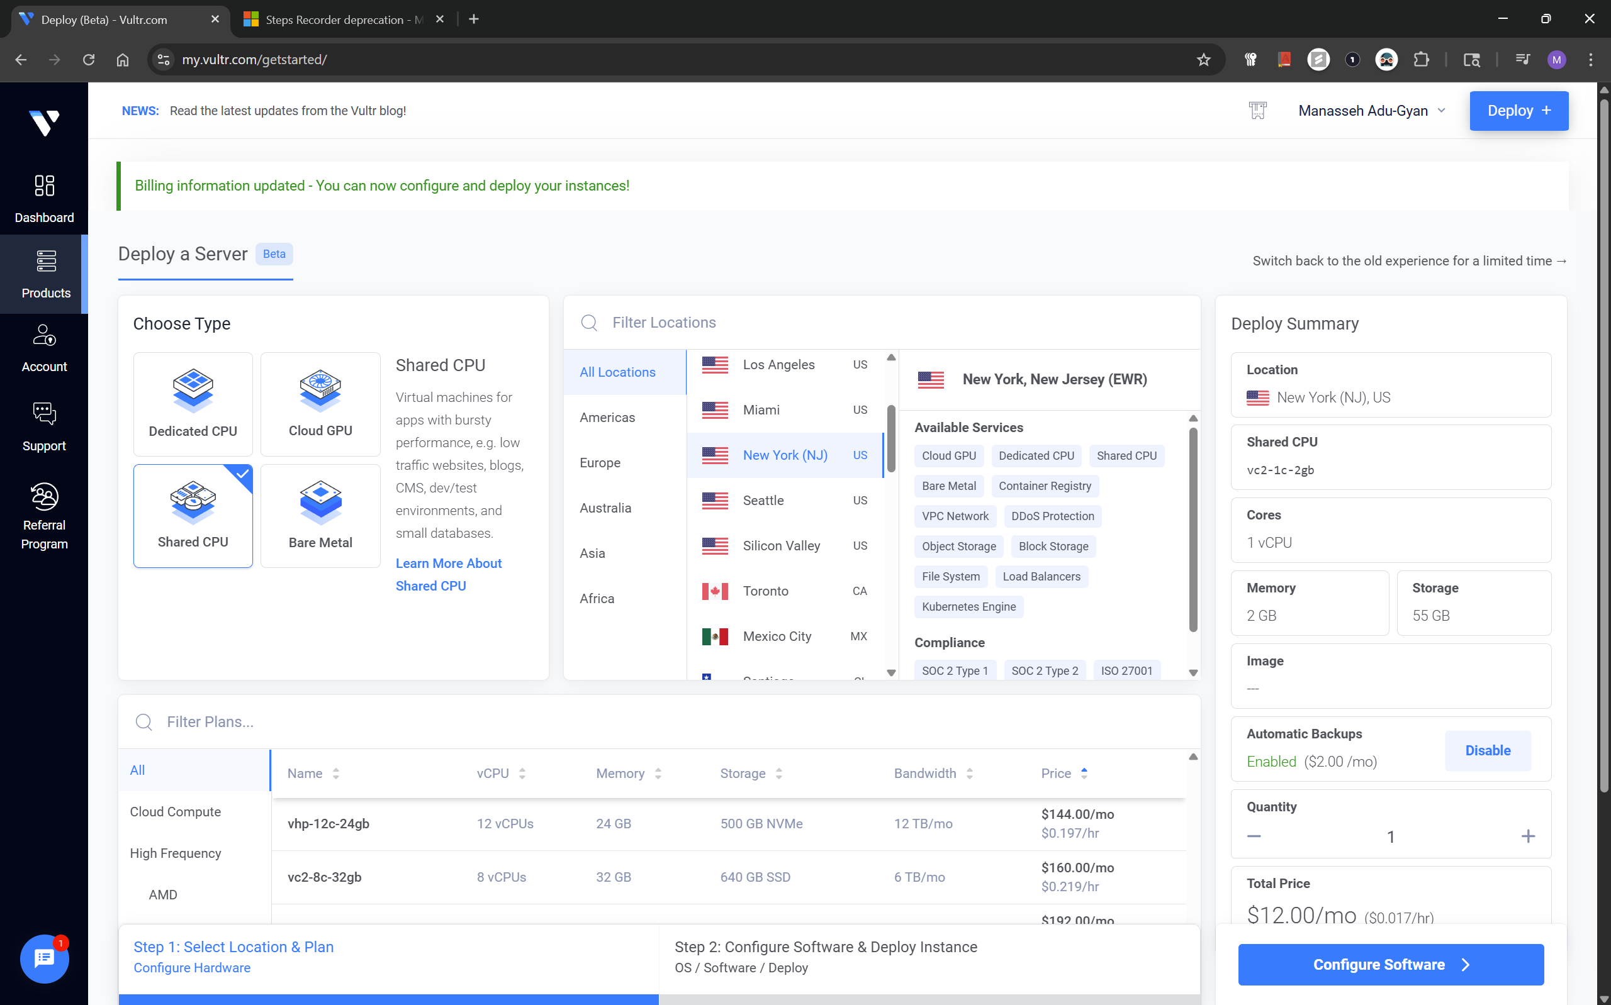Select Dedicated CPU server type
Viewport: 1611px width, 1005px height.
[193, 404]
